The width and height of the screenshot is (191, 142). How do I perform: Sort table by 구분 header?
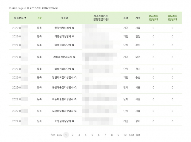(39, 18)
